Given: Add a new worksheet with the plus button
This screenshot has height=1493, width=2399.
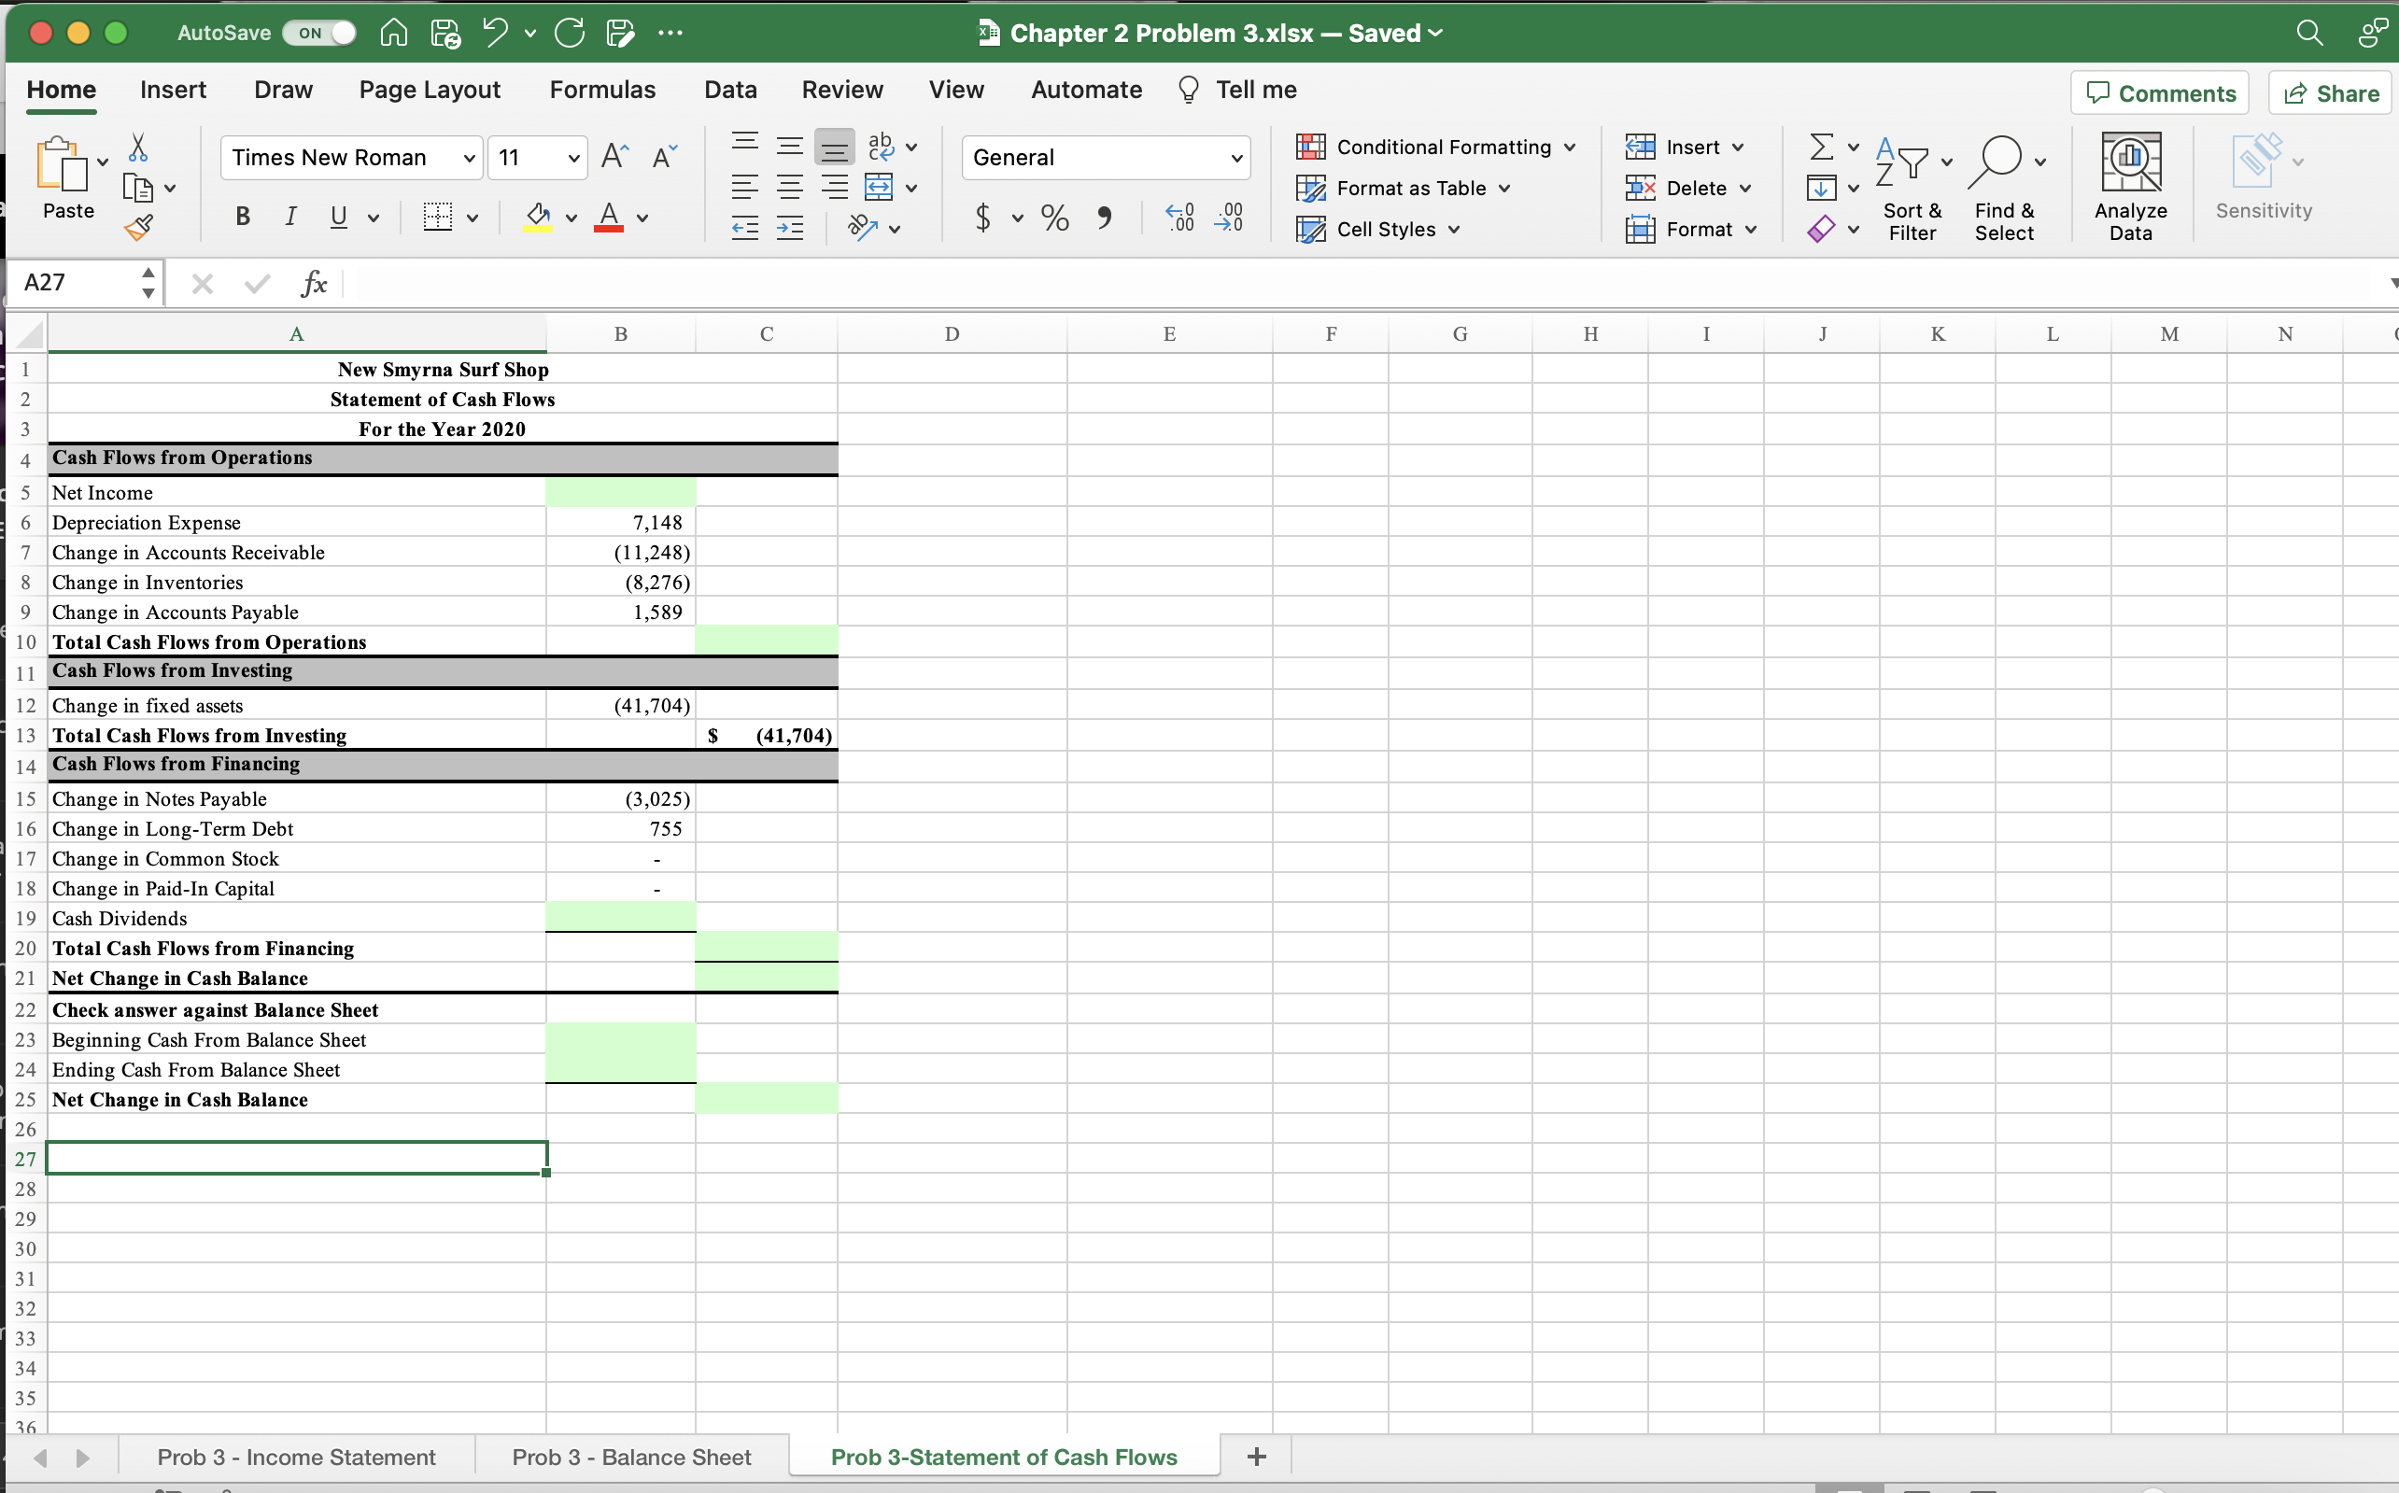Looking at the screenshot, I should [x=1255, y=1456].
